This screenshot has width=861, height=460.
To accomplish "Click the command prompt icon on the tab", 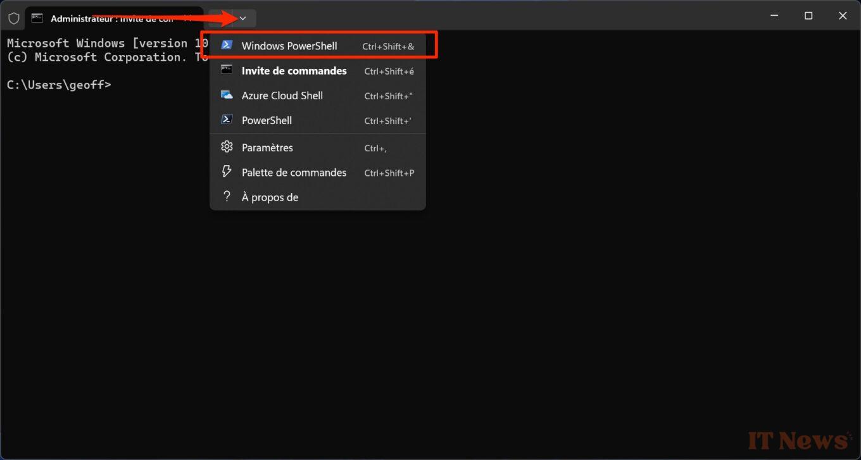I will (36, 18).
